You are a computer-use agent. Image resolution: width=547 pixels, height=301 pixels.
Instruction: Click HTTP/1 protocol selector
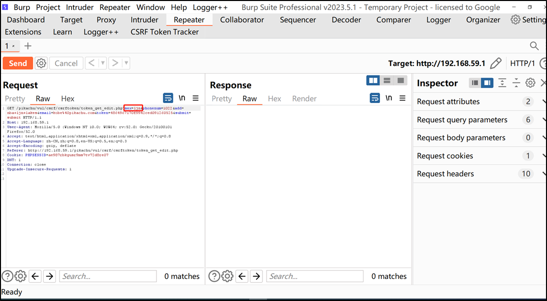[x=522, y=63]
